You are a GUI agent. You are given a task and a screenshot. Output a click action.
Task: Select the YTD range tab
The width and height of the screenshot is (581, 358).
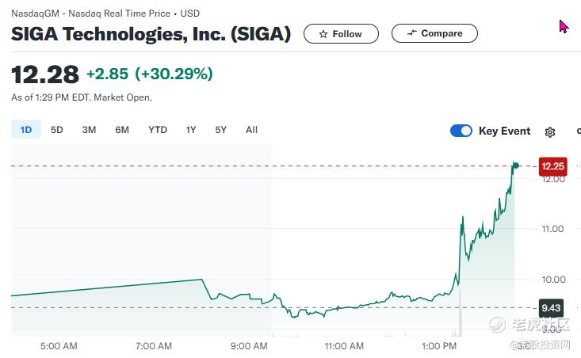(158, 130)
